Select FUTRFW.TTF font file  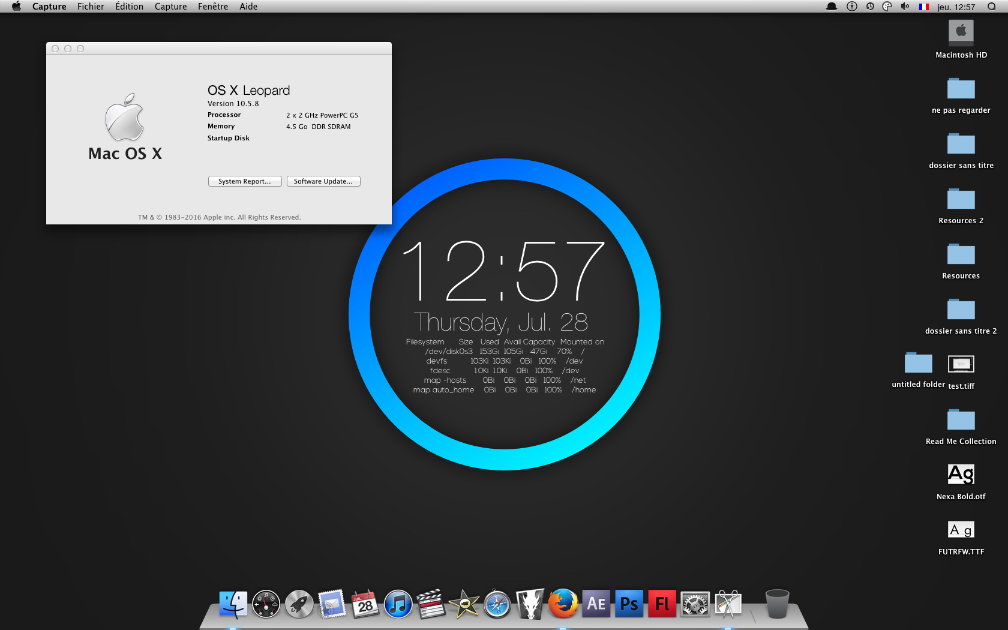click(961, 530)
